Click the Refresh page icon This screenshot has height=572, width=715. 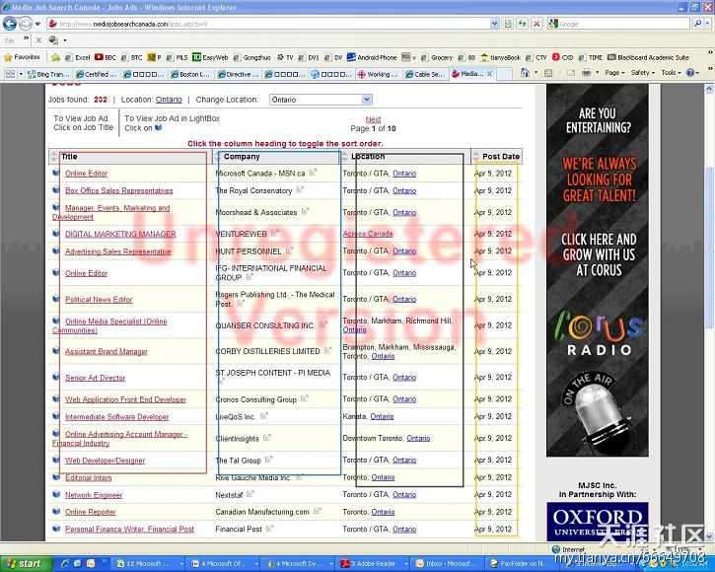[x=522, y=24]
